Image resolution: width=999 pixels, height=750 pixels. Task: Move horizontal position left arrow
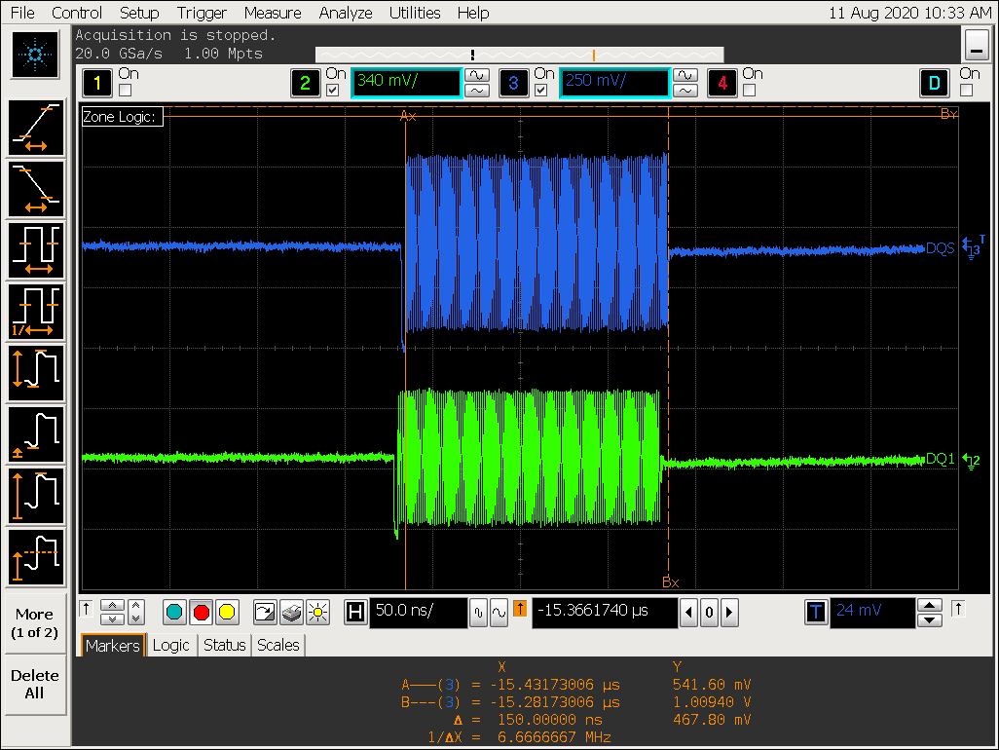tap(688, 613)
